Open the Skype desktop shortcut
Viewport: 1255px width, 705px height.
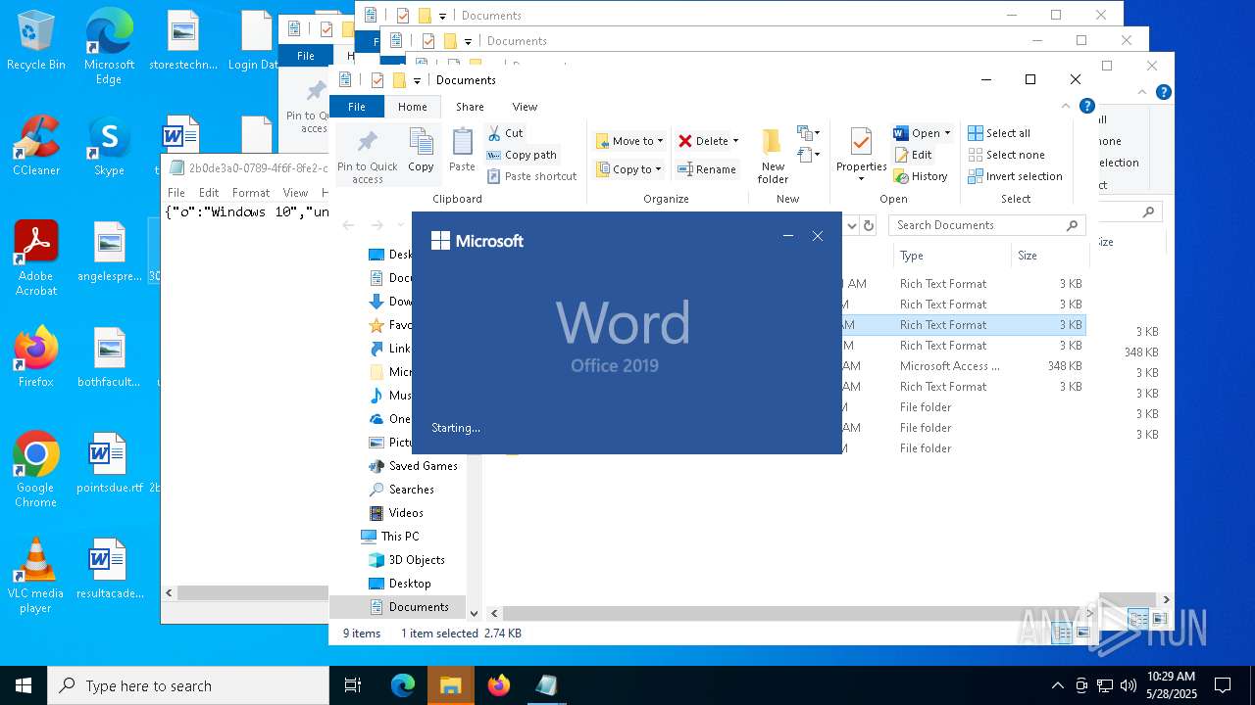click(x=109, y=146)
